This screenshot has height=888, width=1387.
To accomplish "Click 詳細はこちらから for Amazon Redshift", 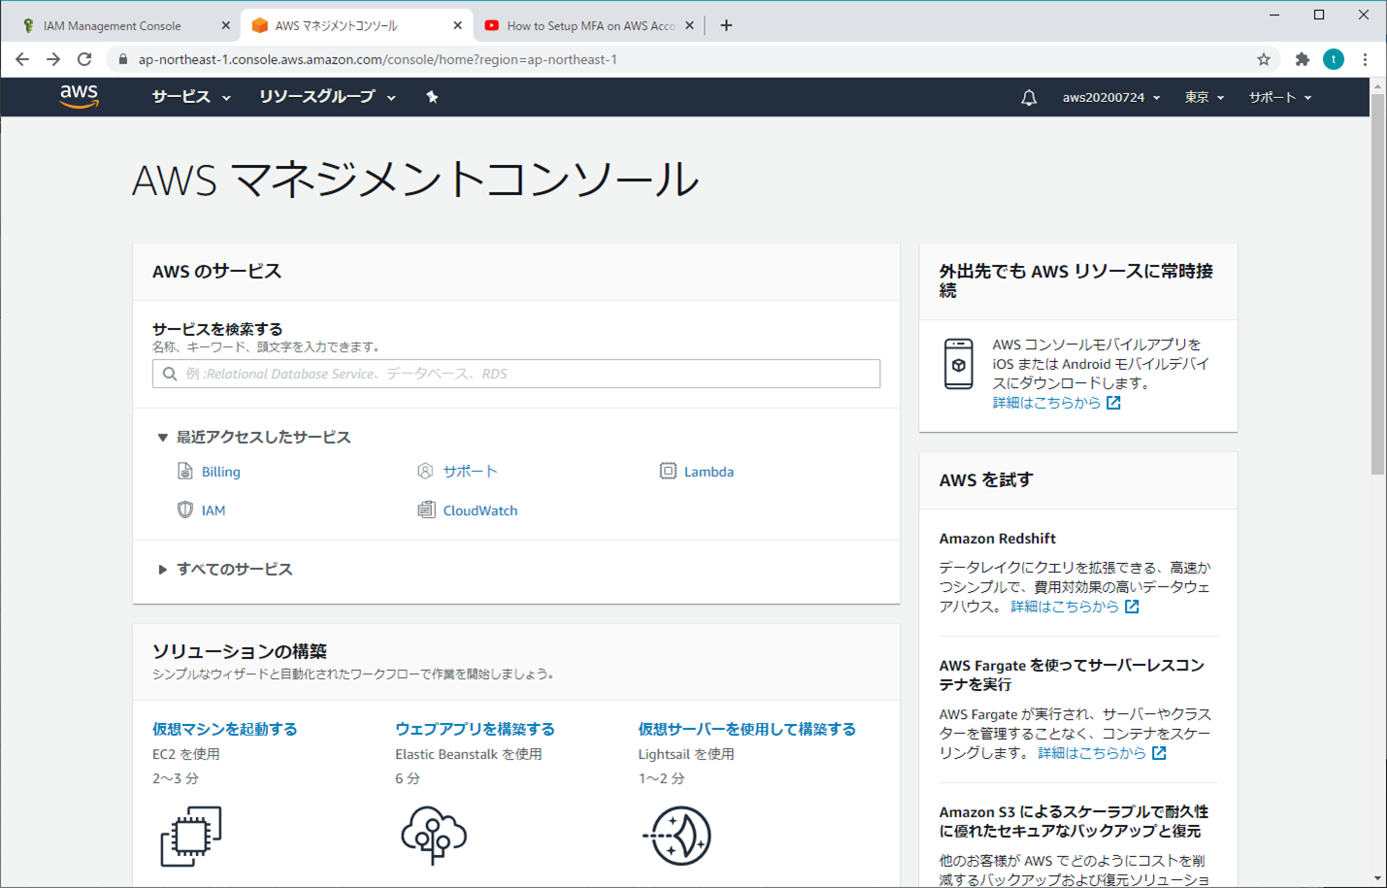I will click(x=1065, y=607).
